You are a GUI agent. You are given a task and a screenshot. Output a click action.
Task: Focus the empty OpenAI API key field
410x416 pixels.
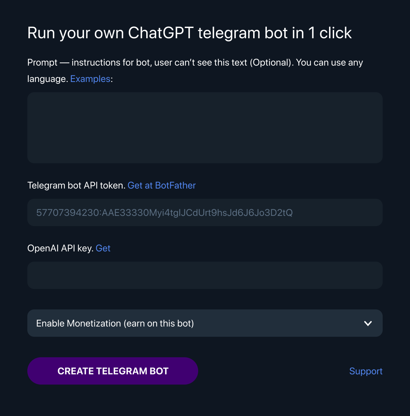[x=205, y=275]
